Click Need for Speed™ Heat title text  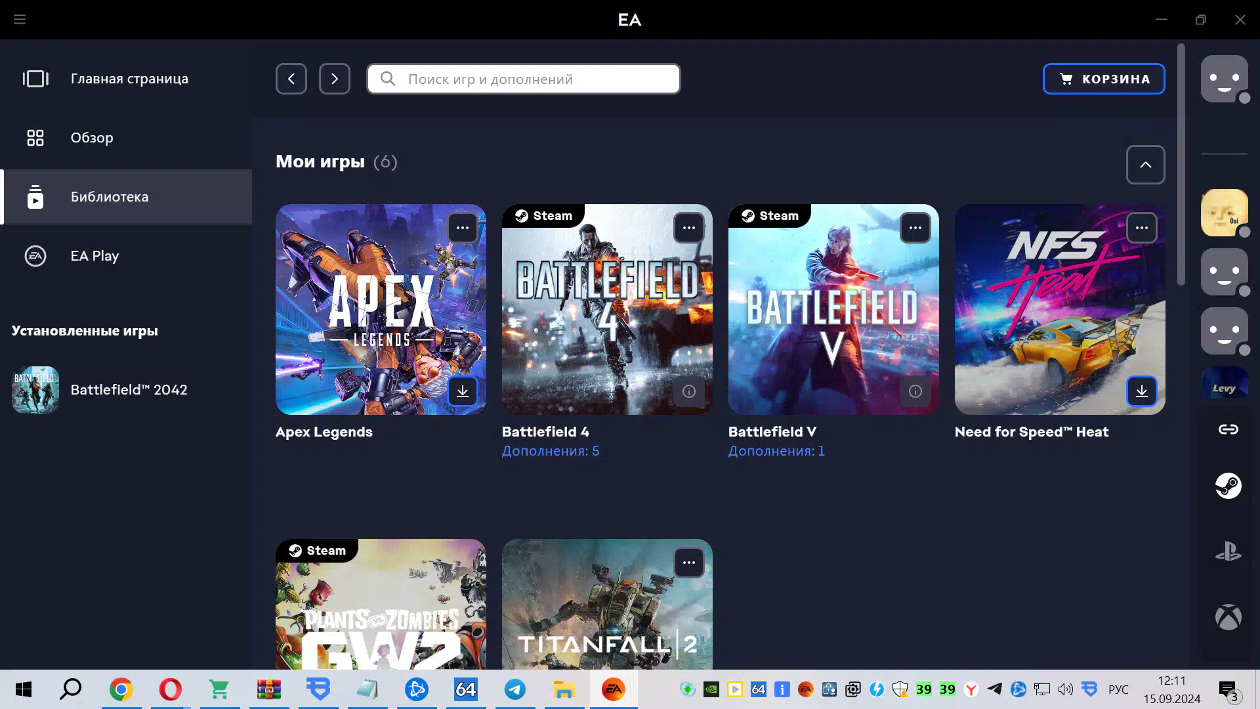1032,432
